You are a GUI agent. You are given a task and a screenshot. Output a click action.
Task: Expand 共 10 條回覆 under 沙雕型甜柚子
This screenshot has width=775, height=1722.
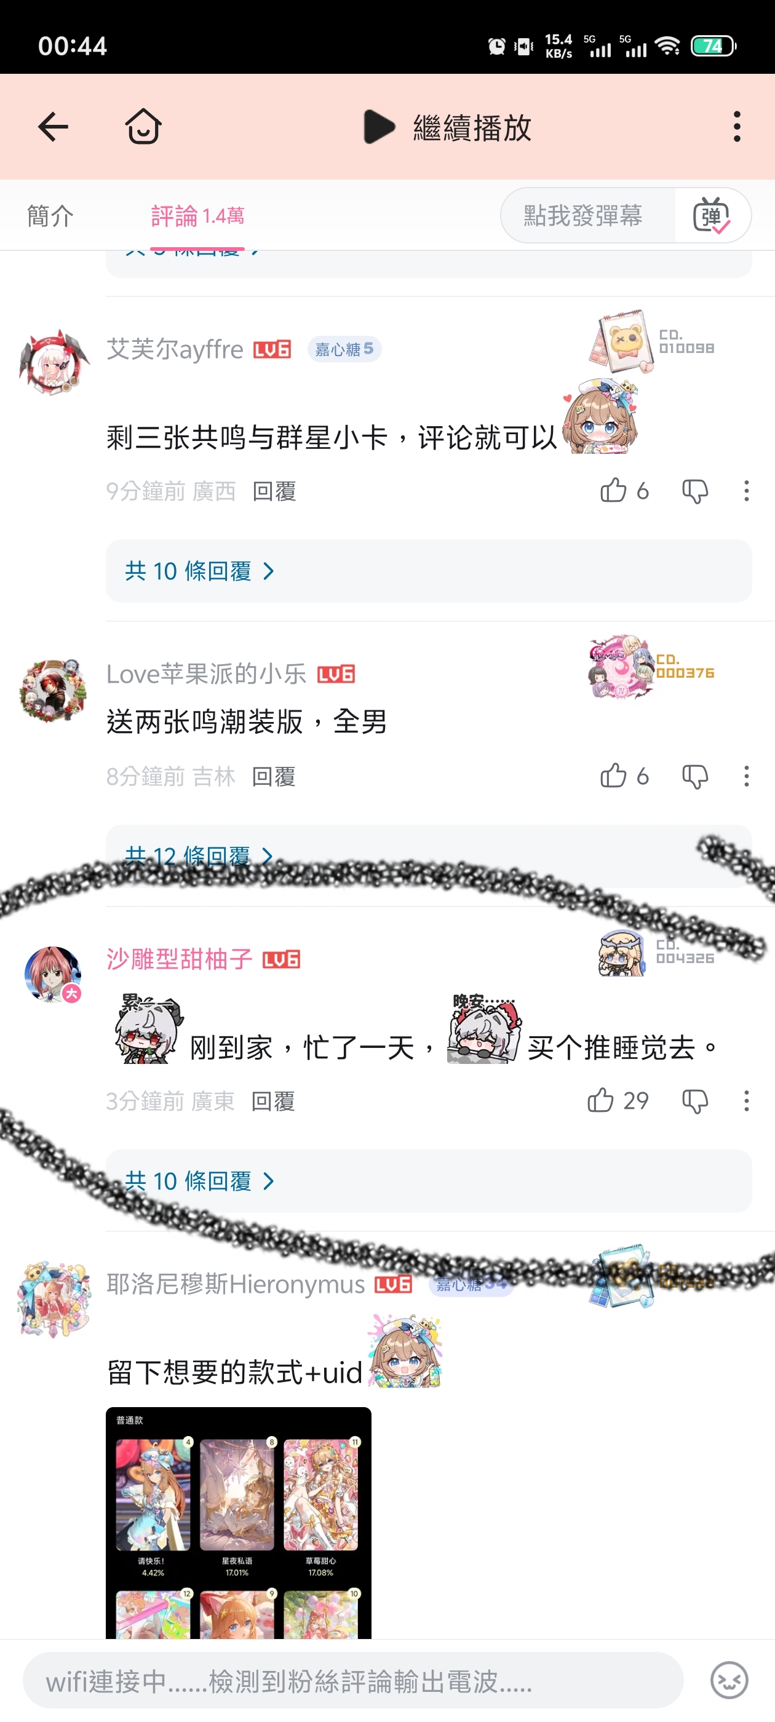click(429, 1181)
